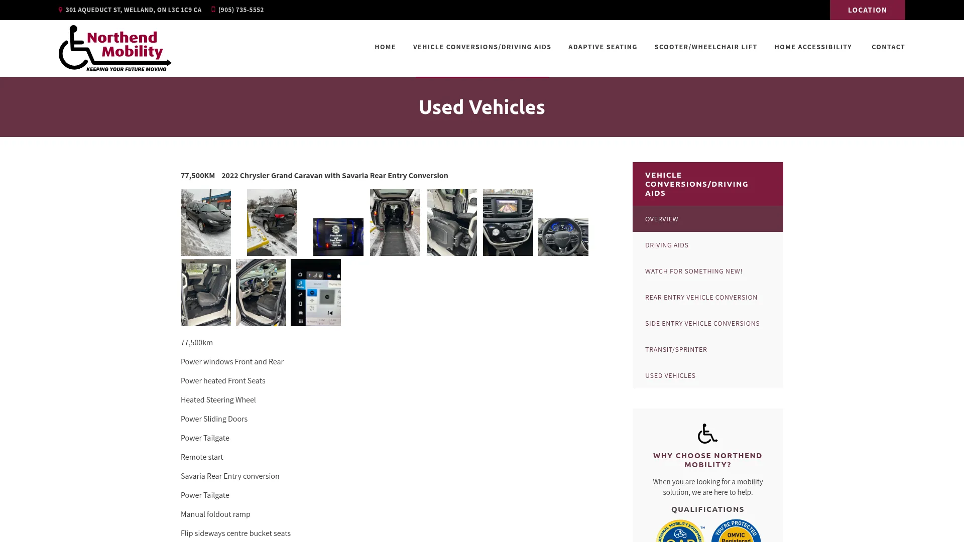Screen dimensions: 964x542
Task: Click the 'Flip sideways centre bucket seats' text
Action: click(x=235, y=533)
